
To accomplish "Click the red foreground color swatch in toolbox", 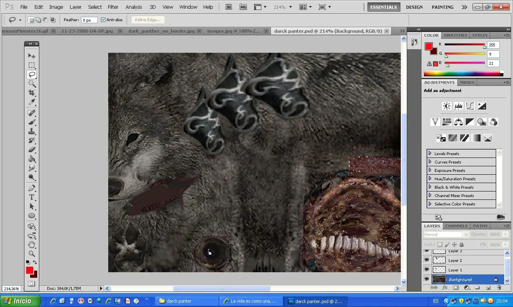I will pyautogui.click(x=29, y=270).
